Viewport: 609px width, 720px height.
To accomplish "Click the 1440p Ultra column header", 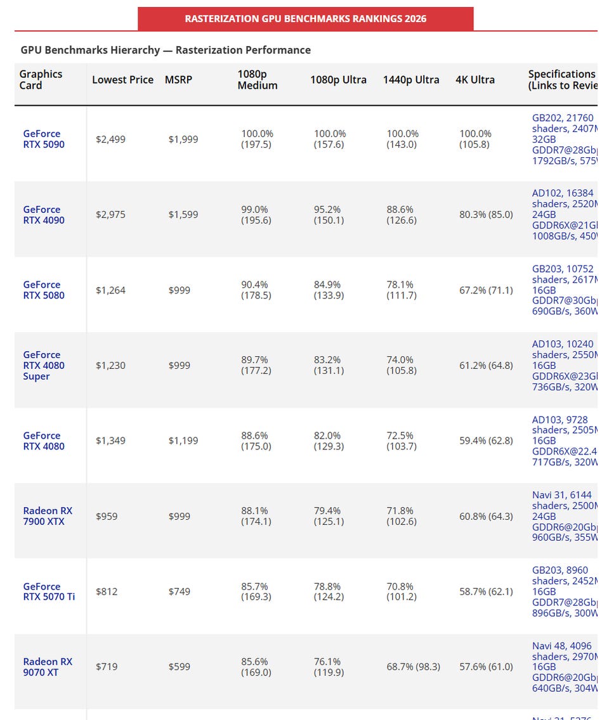I will [x=411, y=80].
